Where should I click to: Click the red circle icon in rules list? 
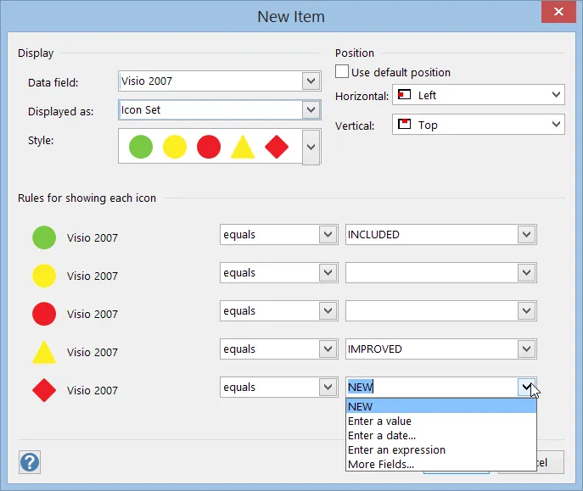coord(44,314)
